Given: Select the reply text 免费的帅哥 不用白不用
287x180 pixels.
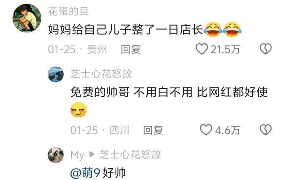Looking at the screenshot, I should (131, 92).
